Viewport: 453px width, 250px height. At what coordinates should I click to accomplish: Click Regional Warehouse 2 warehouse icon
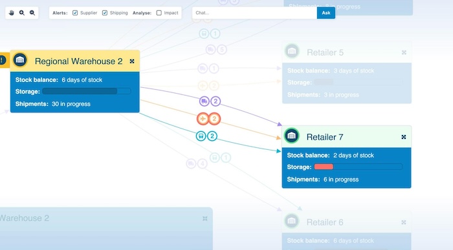pyautogui.click(x=20, y=60)
